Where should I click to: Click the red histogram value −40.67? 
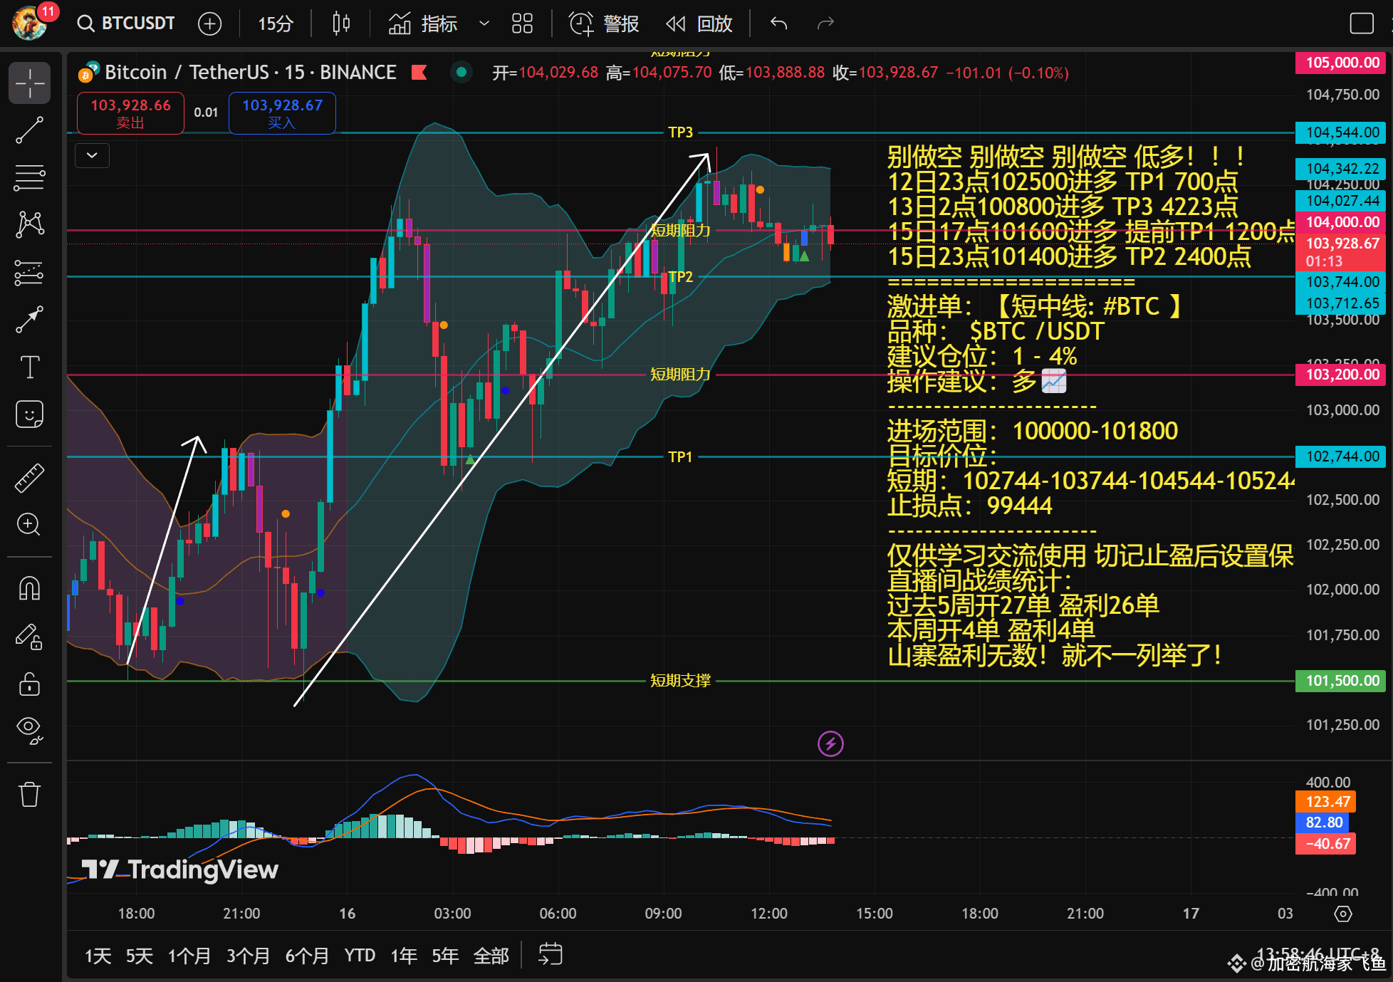tap(1325, 844)
